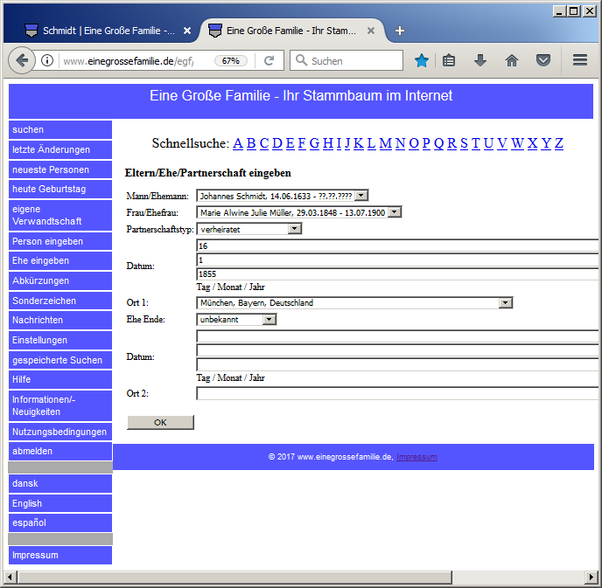Save page to Pocket icon
Viewport: 602px width, 588px height.
coord(542,60)
